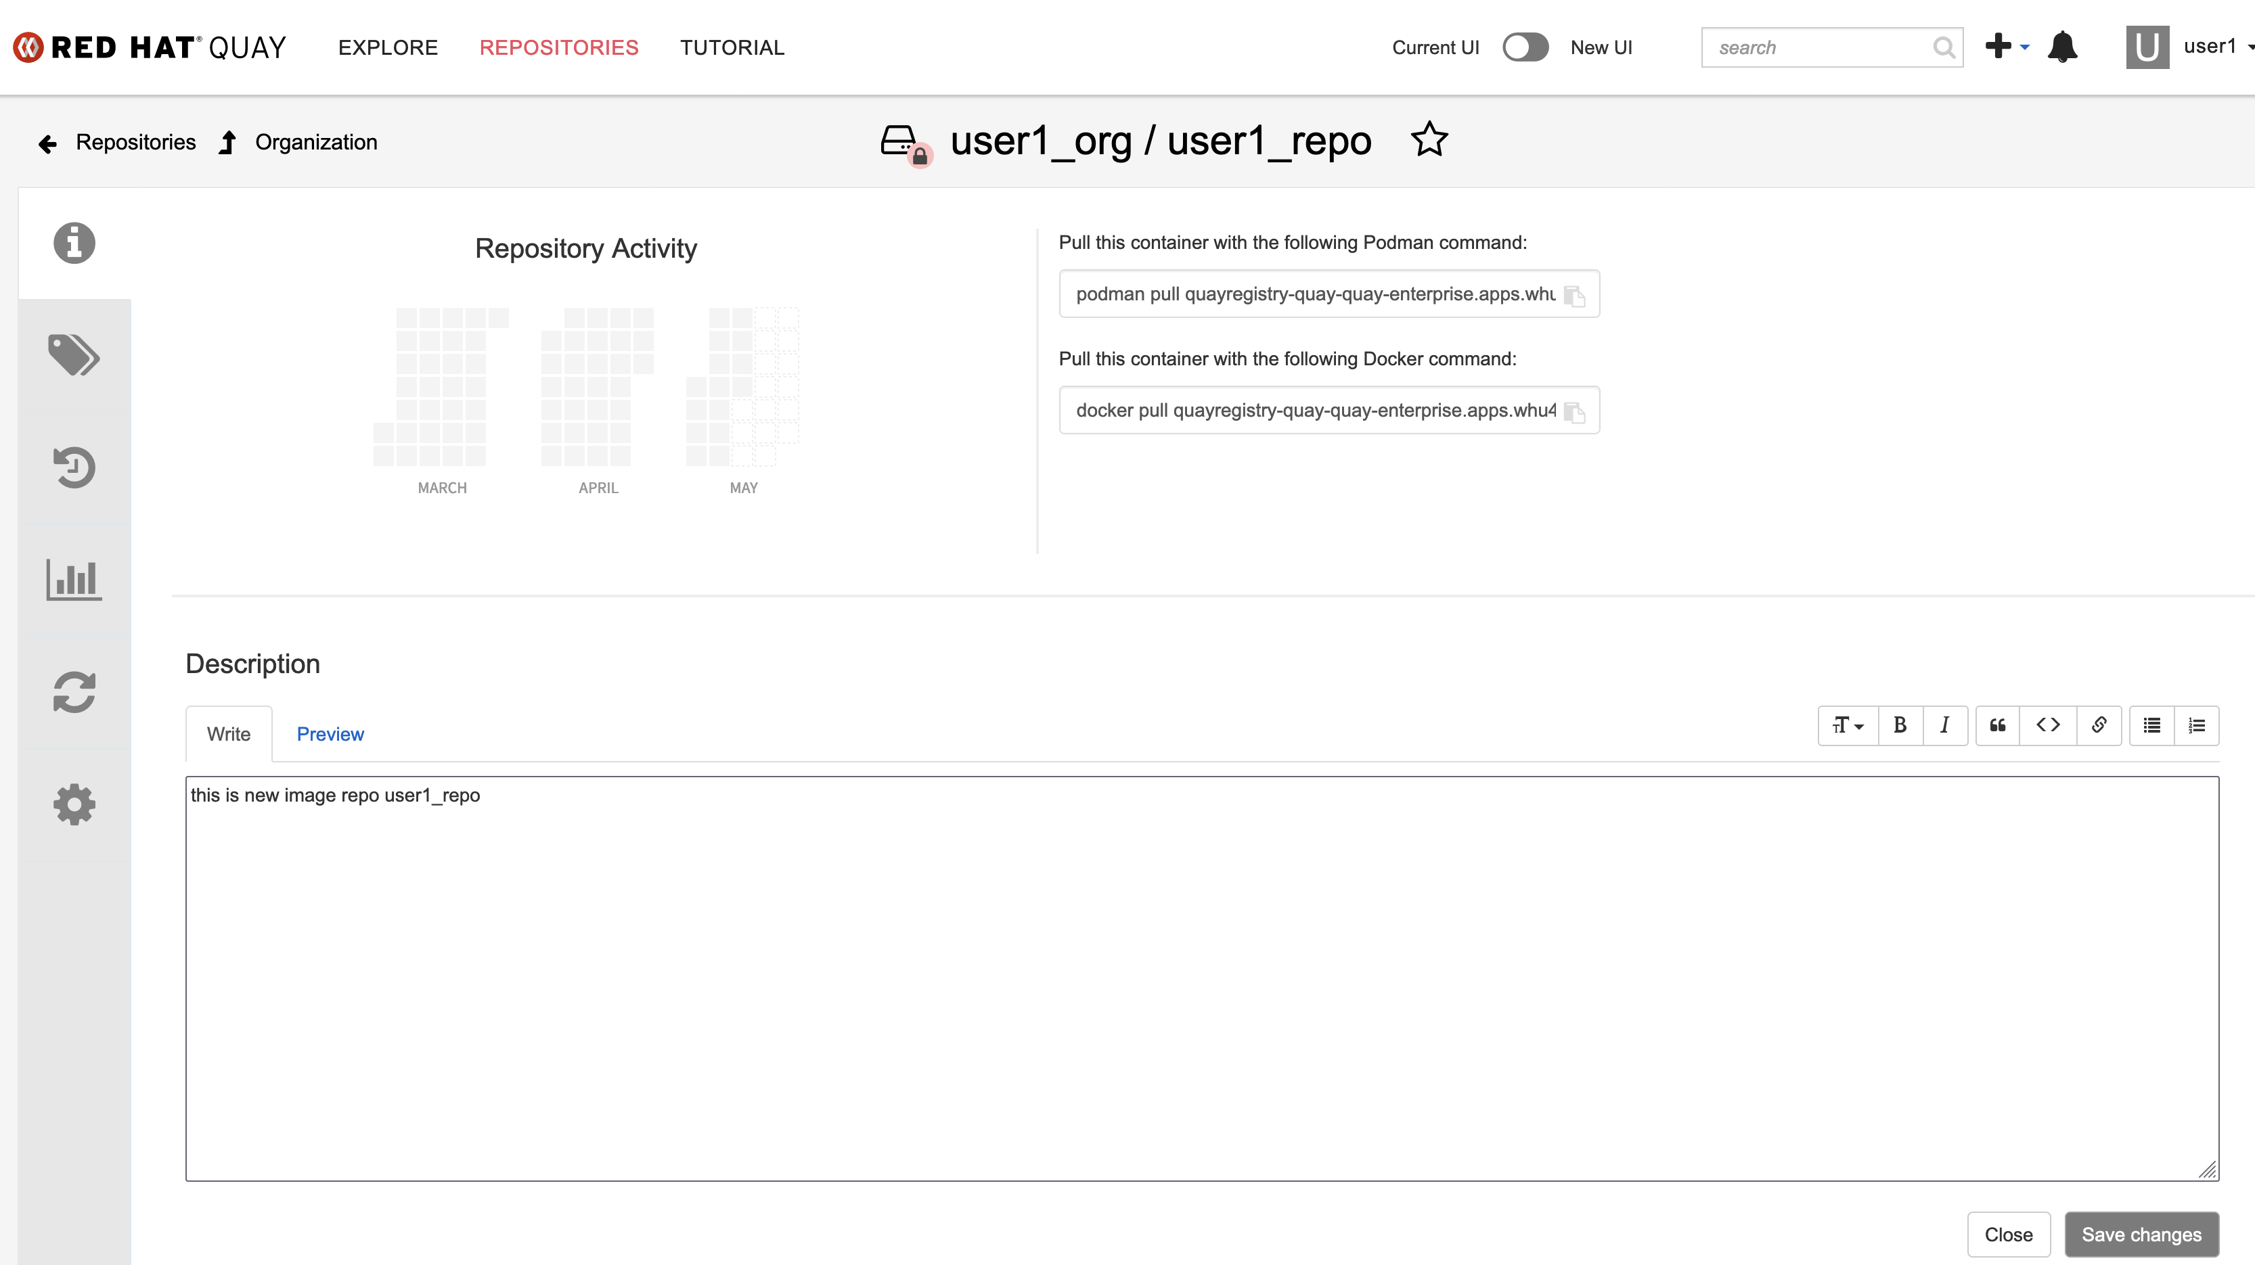
Task: Open the Mirroring sync icon
Action: coord(74,692)
